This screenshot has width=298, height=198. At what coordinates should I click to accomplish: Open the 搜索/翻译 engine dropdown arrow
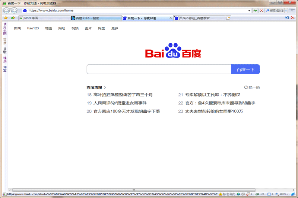point(286,11)
